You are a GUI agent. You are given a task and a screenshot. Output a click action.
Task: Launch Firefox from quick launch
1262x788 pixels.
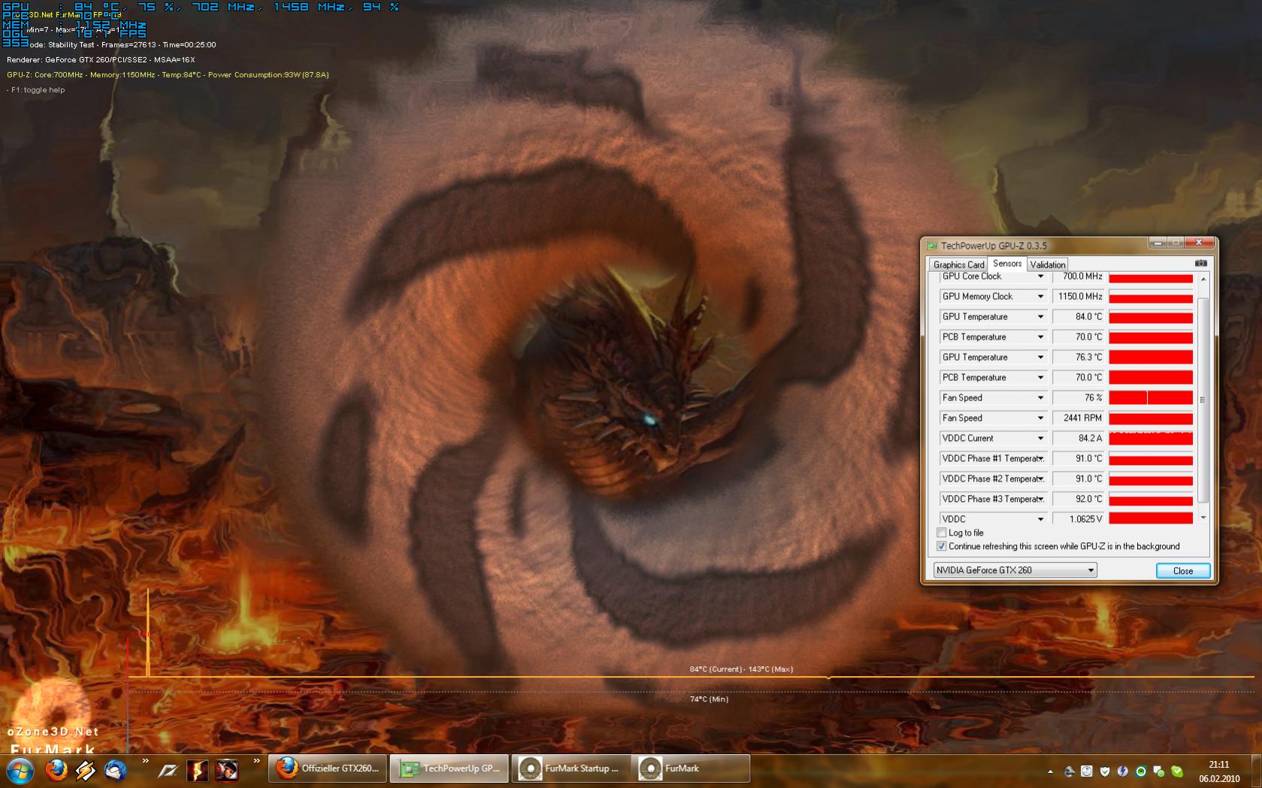click(56, 770)
